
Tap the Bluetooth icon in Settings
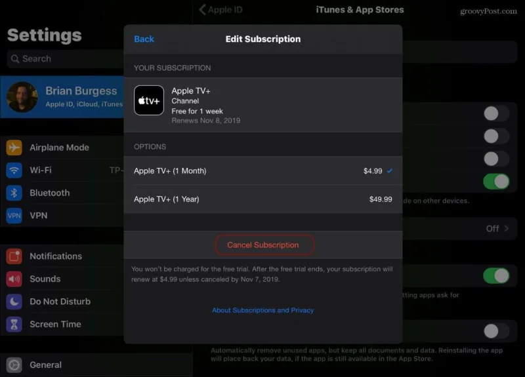click(14, 193)
